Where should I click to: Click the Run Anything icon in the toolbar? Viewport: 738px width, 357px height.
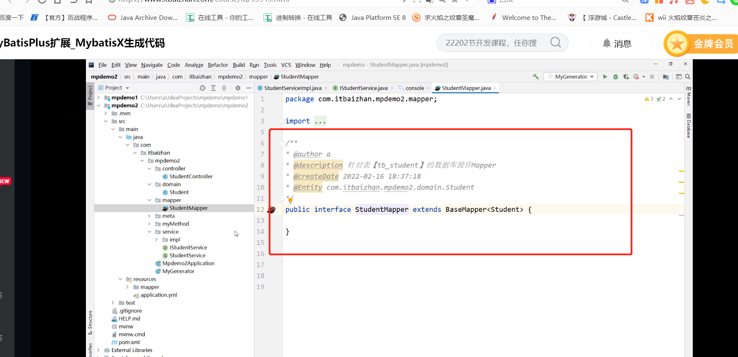679,77
